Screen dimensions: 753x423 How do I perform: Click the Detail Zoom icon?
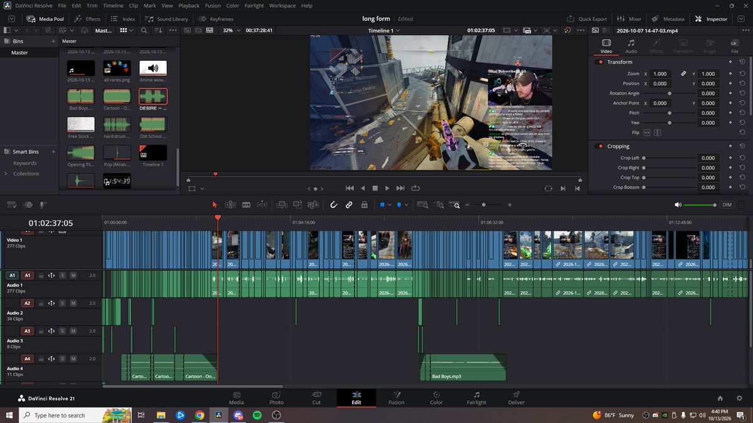point(440,205)
